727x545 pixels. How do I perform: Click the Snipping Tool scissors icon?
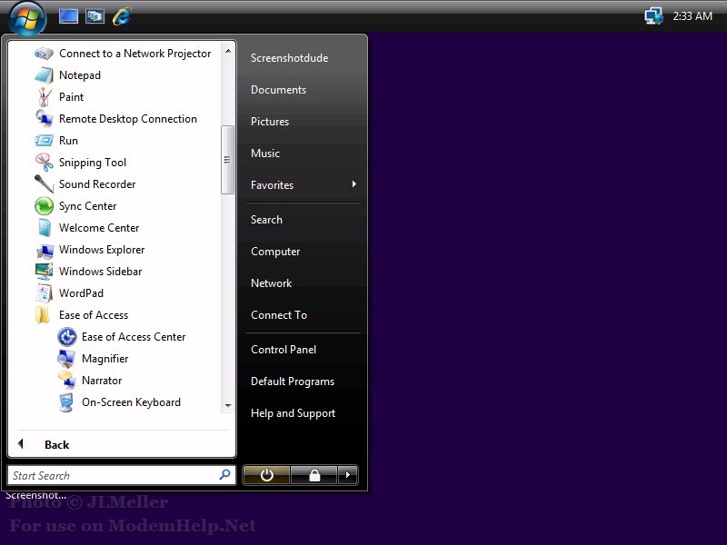click(x=44, y=163)
